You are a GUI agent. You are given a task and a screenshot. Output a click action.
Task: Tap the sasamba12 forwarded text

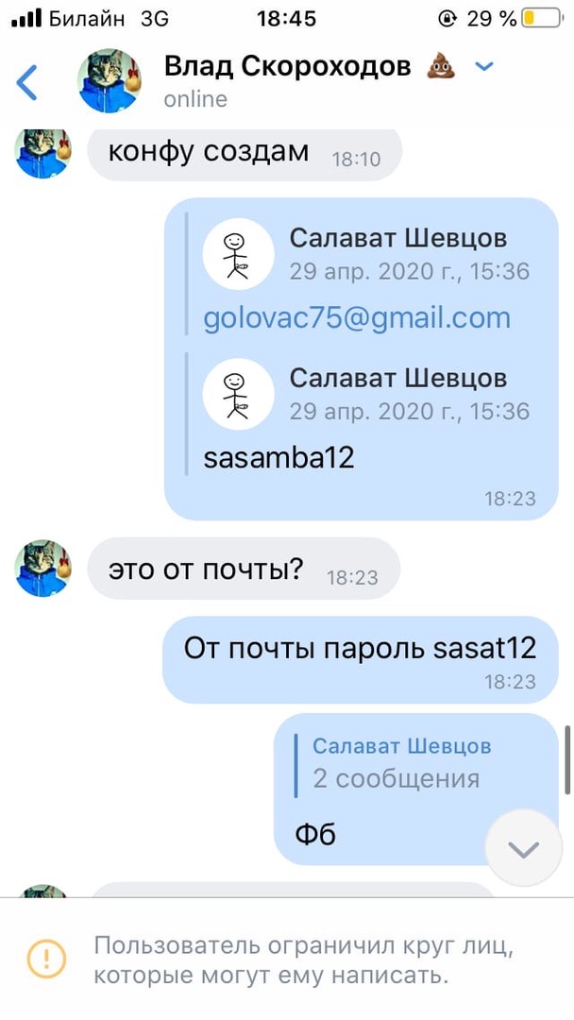279,458
